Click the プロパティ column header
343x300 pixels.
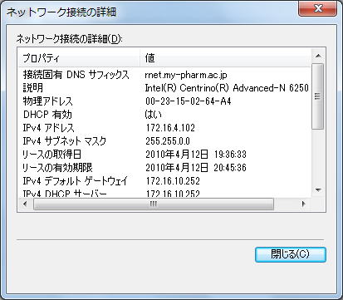tap(79, 58)
